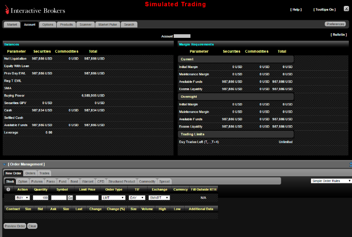Collapse the Order Management panel arrow

coord(5,164)
